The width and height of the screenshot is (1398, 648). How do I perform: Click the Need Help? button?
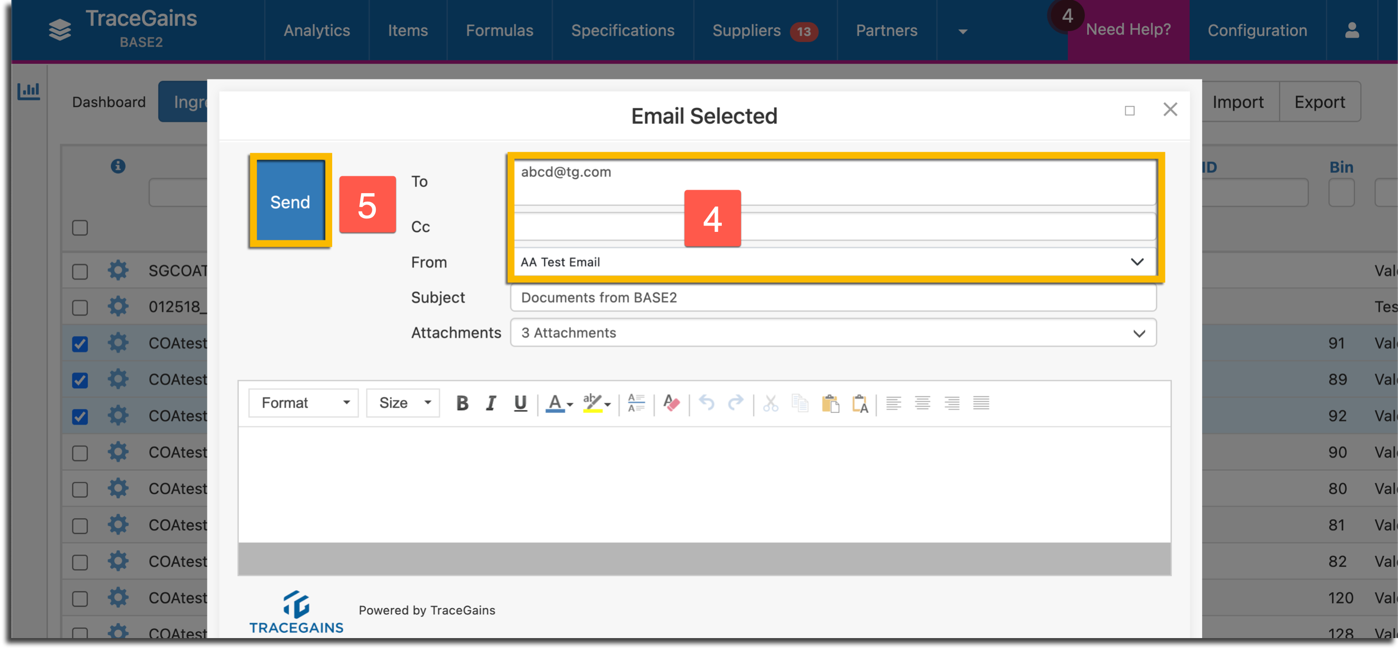coord(1128,30)
